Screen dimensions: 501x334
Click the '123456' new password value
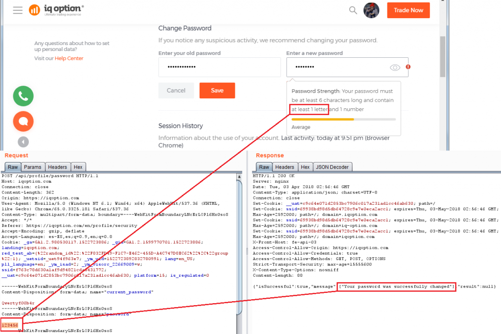pos(10,325)
